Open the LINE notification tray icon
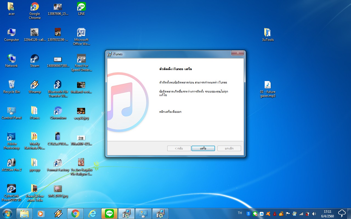Viewport: 351px width, 219px height. tap(255, 214)
